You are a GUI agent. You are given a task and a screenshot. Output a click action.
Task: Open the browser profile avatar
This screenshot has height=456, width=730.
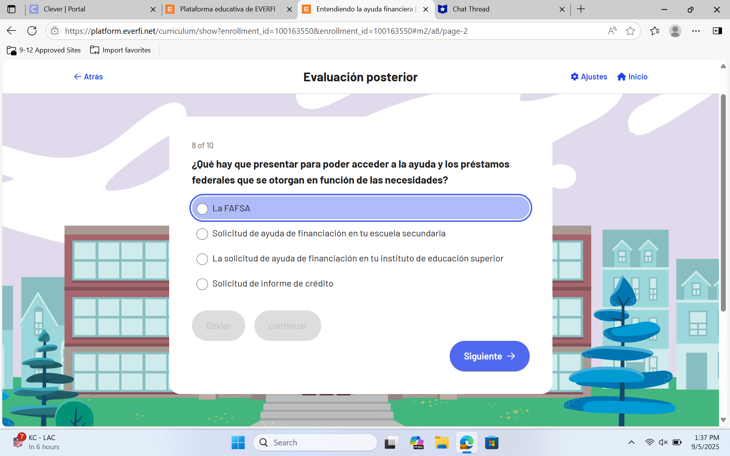(675, 31)
